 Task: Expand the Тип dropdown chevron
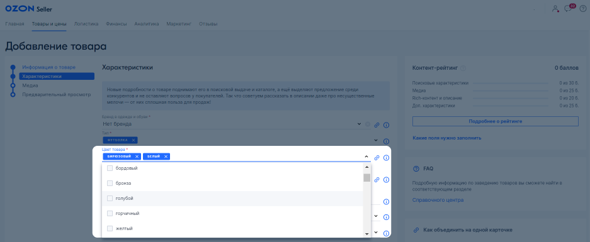click(375, 140)
